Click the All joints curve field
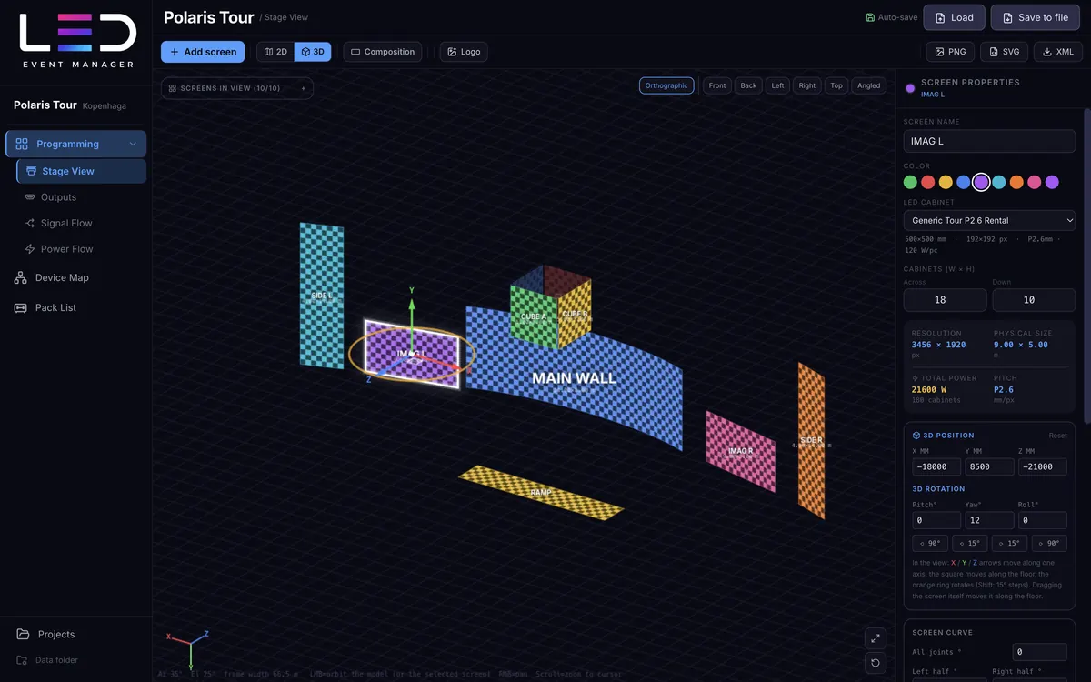The height and width of the screenshot is (682, 1091). [x=1039, y=652]
